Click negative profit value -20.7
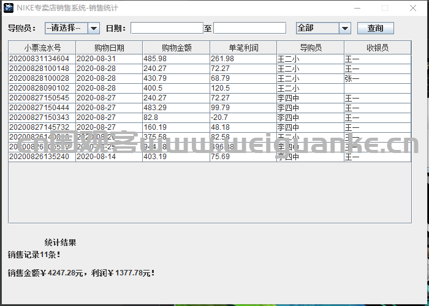429x306 pixels. pyautogui.click(x=243, y=118)
